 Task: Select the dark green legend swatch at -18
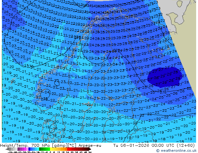[40, 149]
